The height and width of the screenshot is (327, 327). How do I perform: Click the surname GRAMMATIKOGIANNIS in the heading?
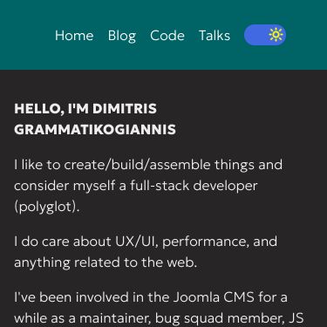[x=95, y=130]
